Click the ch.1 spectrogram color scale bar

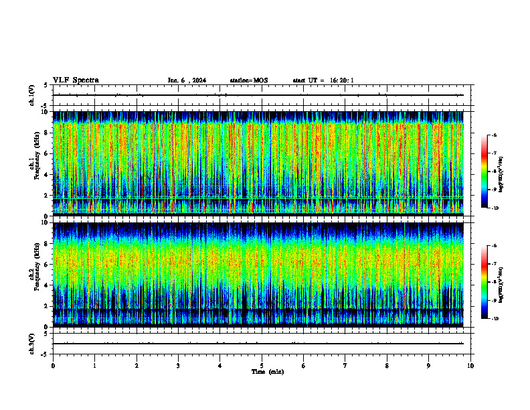pyautogui.click(x=484, y=172)
